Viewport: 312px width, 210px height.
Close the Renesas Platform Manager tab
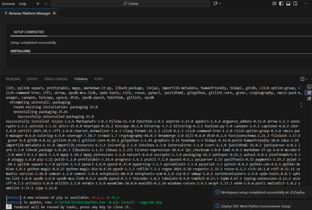(x=54, y=13)
